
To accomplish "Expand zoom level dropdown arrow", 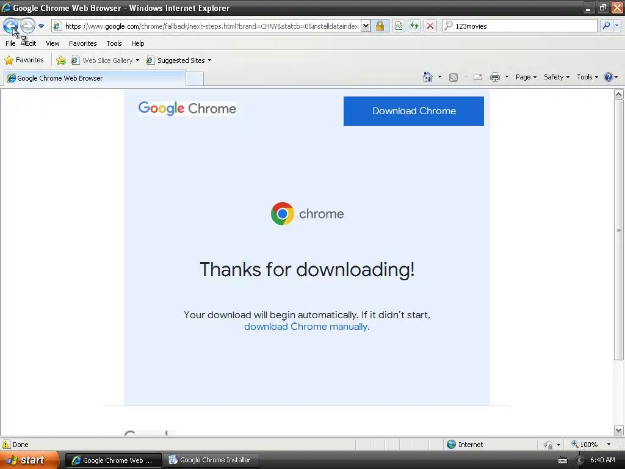I will tap(609, 445).
